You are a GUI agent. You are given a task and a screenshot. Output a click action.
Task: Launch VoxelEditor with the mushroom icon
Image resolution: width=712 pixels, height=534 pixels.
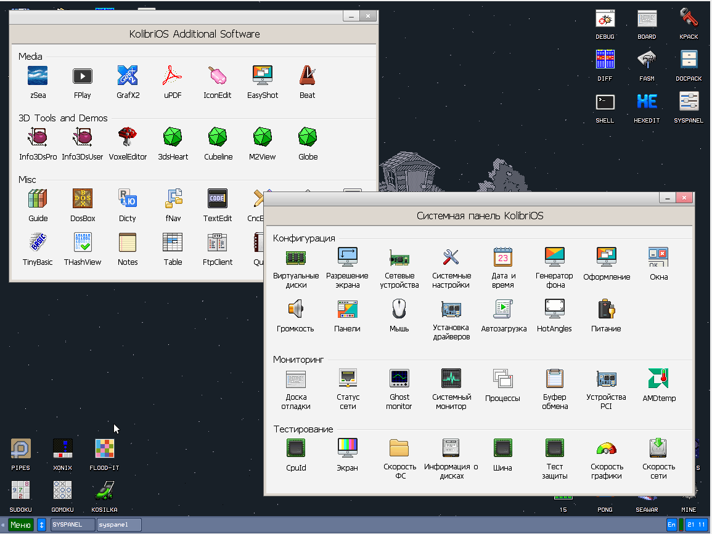(x=128, y=137)
